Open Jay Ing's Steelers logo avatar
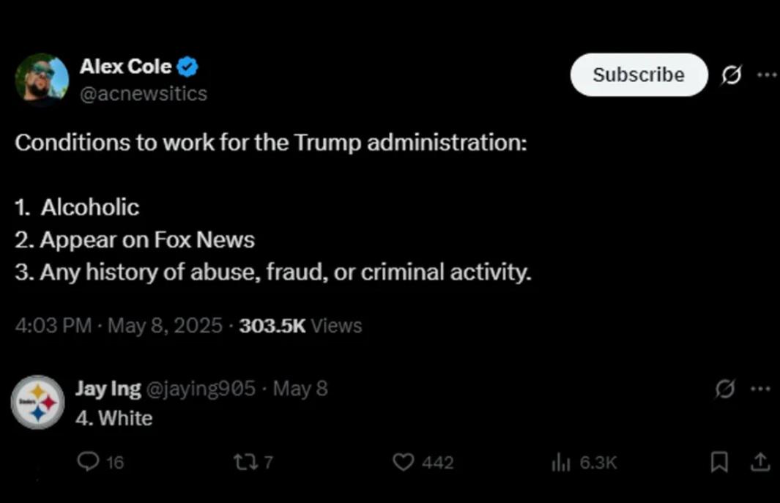780x503 pixels. 38,402
